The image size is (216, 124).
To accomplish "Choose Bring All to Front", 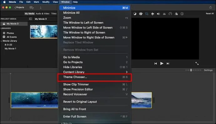I will 95,109.
